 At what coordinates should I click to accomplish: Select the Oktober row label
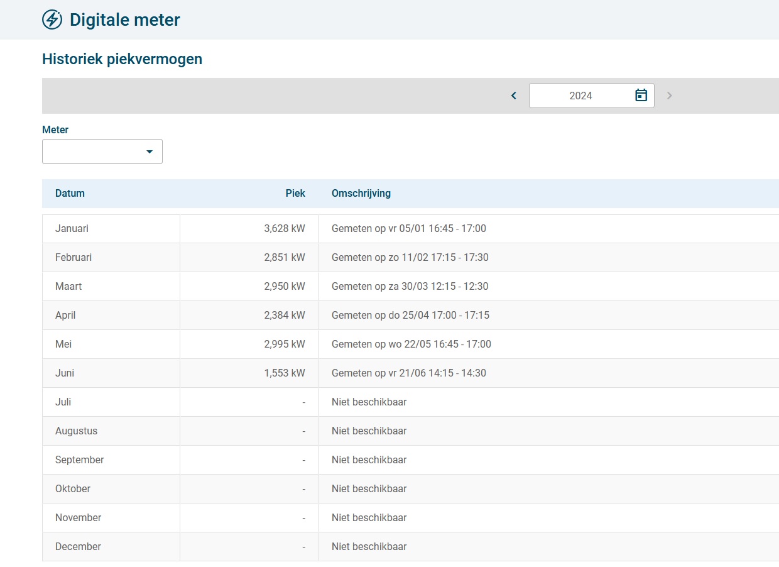coord(73,489)
